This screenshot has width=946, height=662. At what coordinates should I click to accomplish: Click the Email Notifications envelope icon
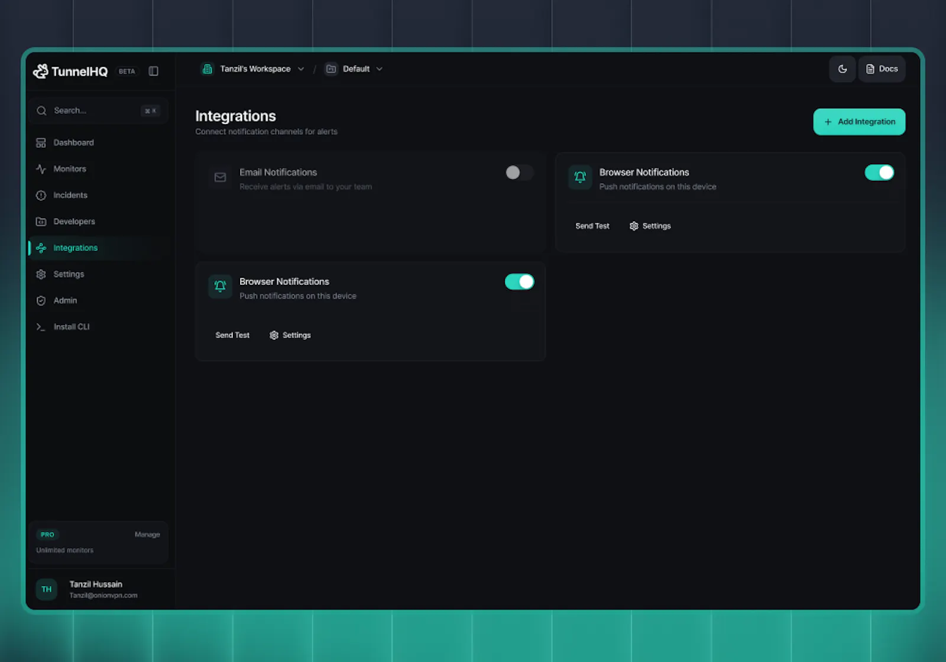tap(220, 177)
